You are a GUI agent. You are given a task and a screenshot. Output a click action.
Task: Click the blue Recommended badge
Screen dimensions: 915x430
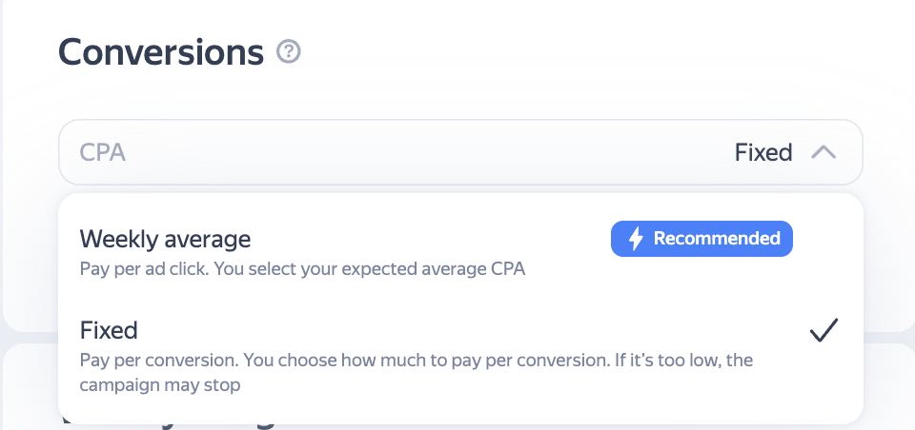[x=701, y=239]
